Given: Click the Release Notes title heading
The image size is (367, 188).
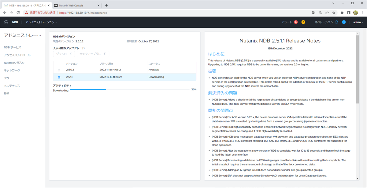Looking at the screenshot, I should point(280,41).
